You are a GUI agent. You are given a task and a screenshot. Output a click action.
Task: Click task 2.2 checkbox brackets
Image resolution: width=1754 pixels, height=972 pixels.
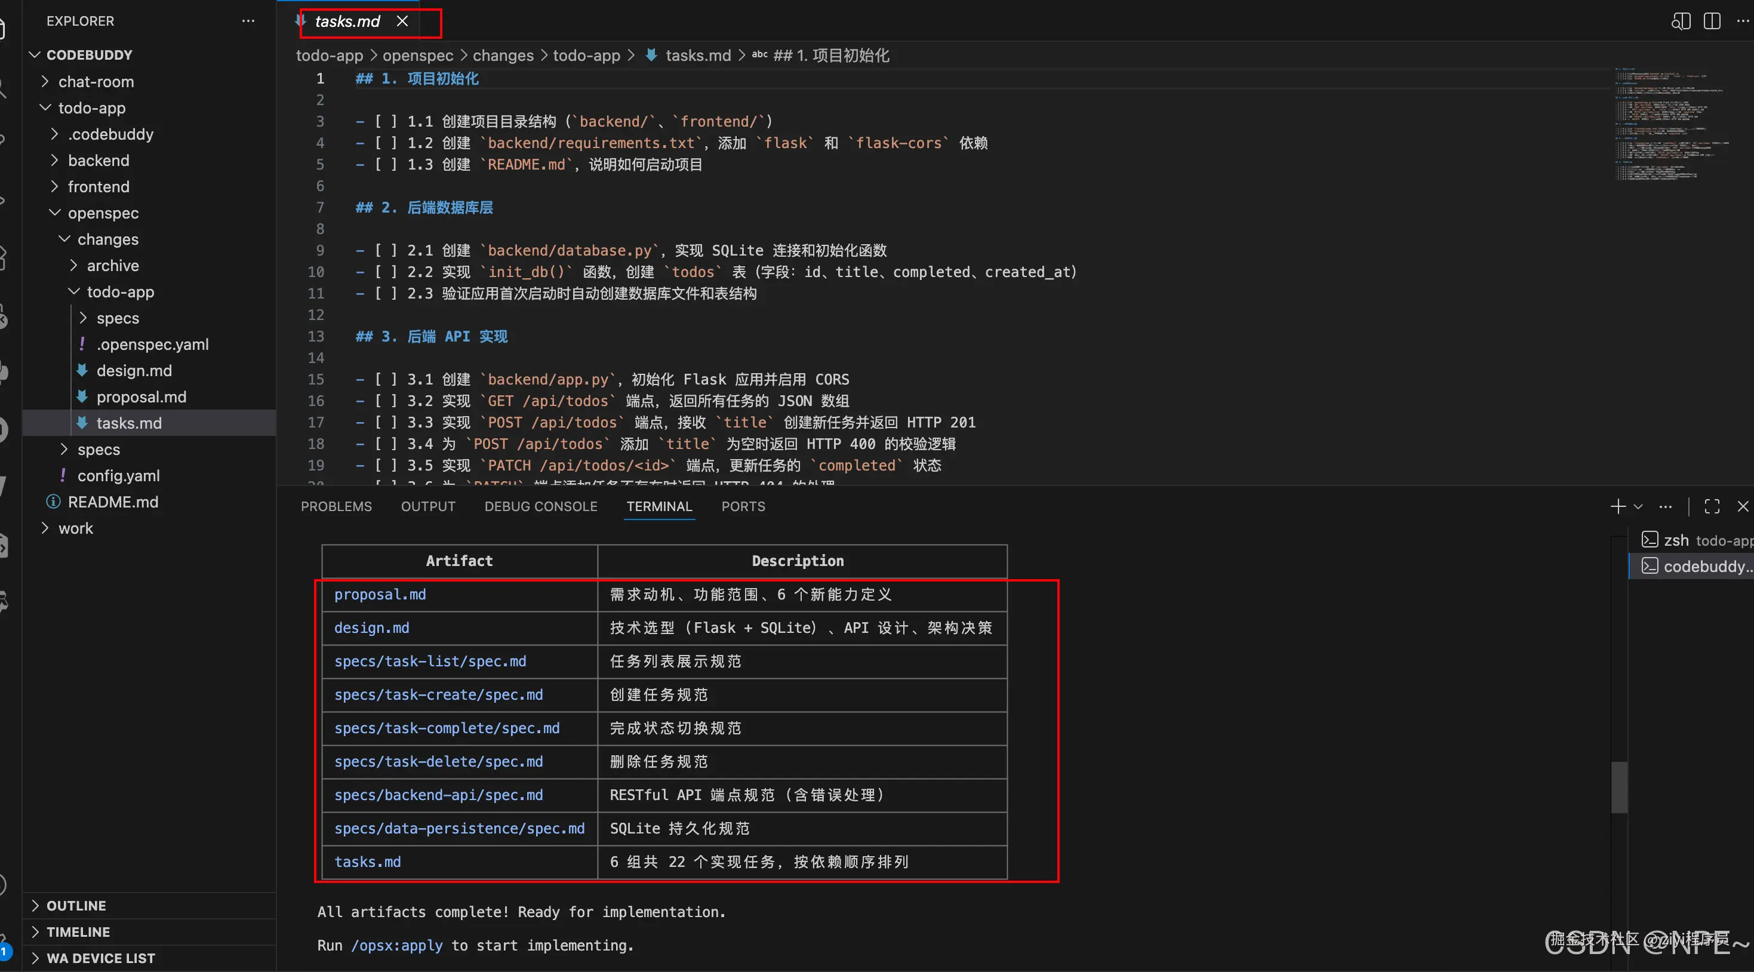pyautogui.click(x=386, y=272)
